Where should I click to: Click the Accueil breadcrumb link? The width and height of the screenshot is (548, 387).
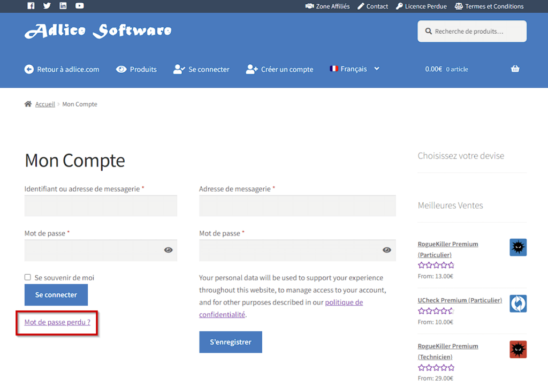pos(45,104)
